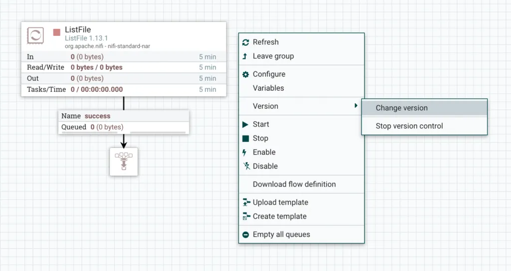Click the Leave group arrow icon
Viewport: 511px width, 271px height.
point(245,56)
